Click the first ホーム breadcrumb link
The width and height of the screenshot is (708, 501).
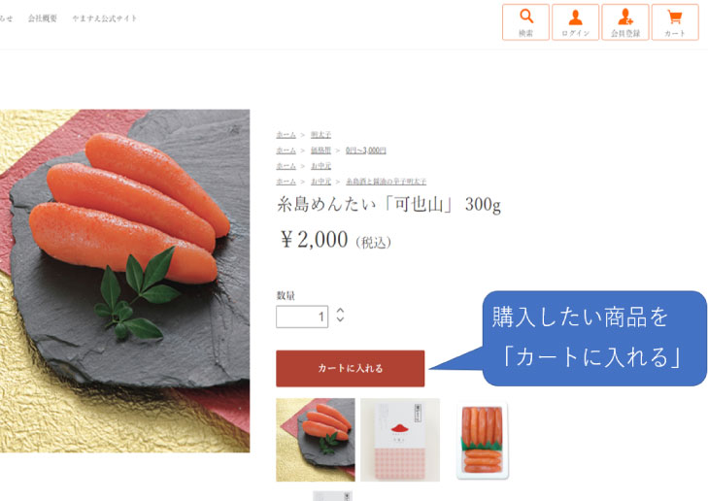pos(286,135)
